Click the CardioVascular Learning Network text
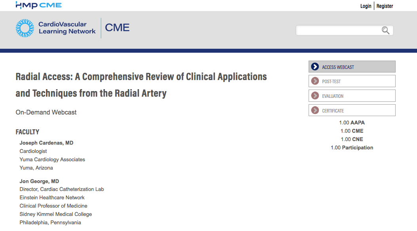This screenshot has width=417, height=231. [67, 28]
